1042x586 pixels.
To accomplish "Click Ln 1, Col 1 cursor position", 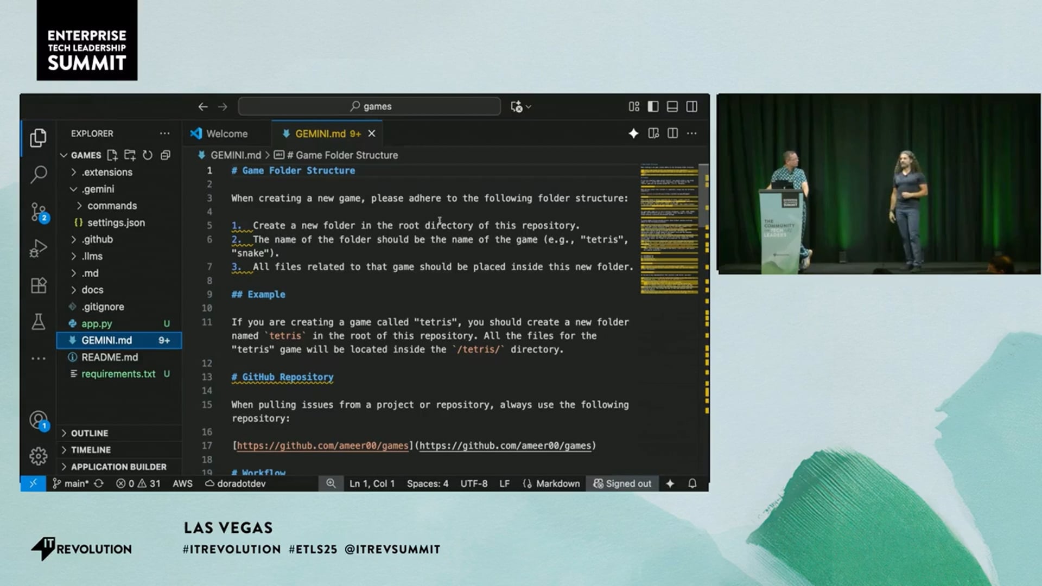I will [x=372, y=483].
